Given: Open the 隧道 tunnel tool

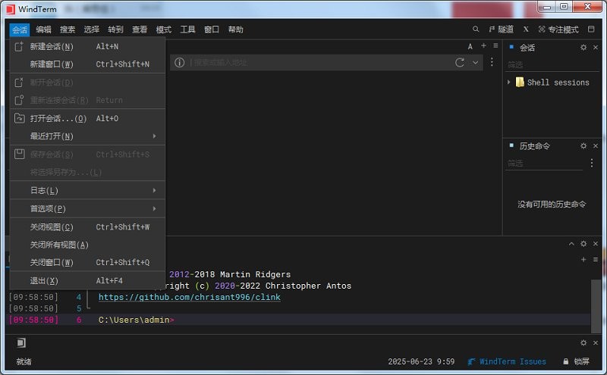Looking at the screenshot, I should click(x=501, y=30).
